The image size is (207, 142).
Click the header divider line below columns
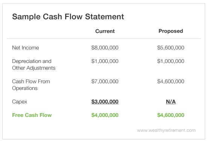pos(104,39)
